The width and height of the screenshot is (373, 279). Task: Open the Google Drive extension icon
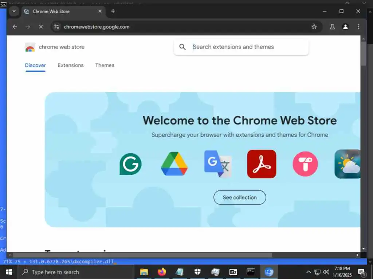coord(174,164)
